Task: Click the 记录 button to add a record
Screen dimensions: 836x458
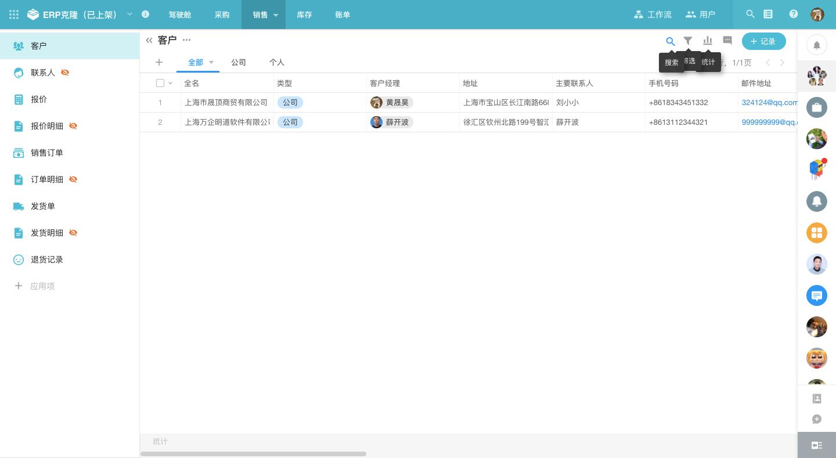Action: point(763,41)
